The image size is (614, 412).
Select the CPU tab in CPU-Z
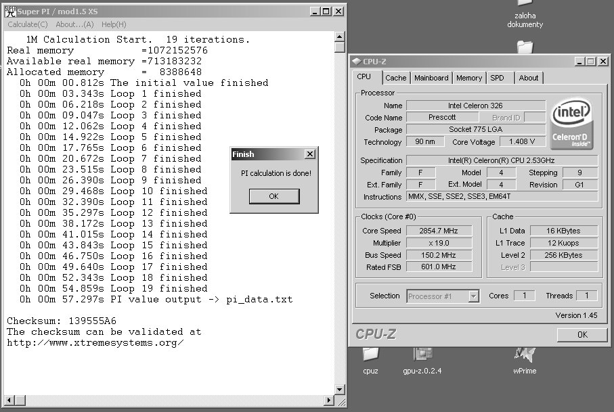coord(364,76)
